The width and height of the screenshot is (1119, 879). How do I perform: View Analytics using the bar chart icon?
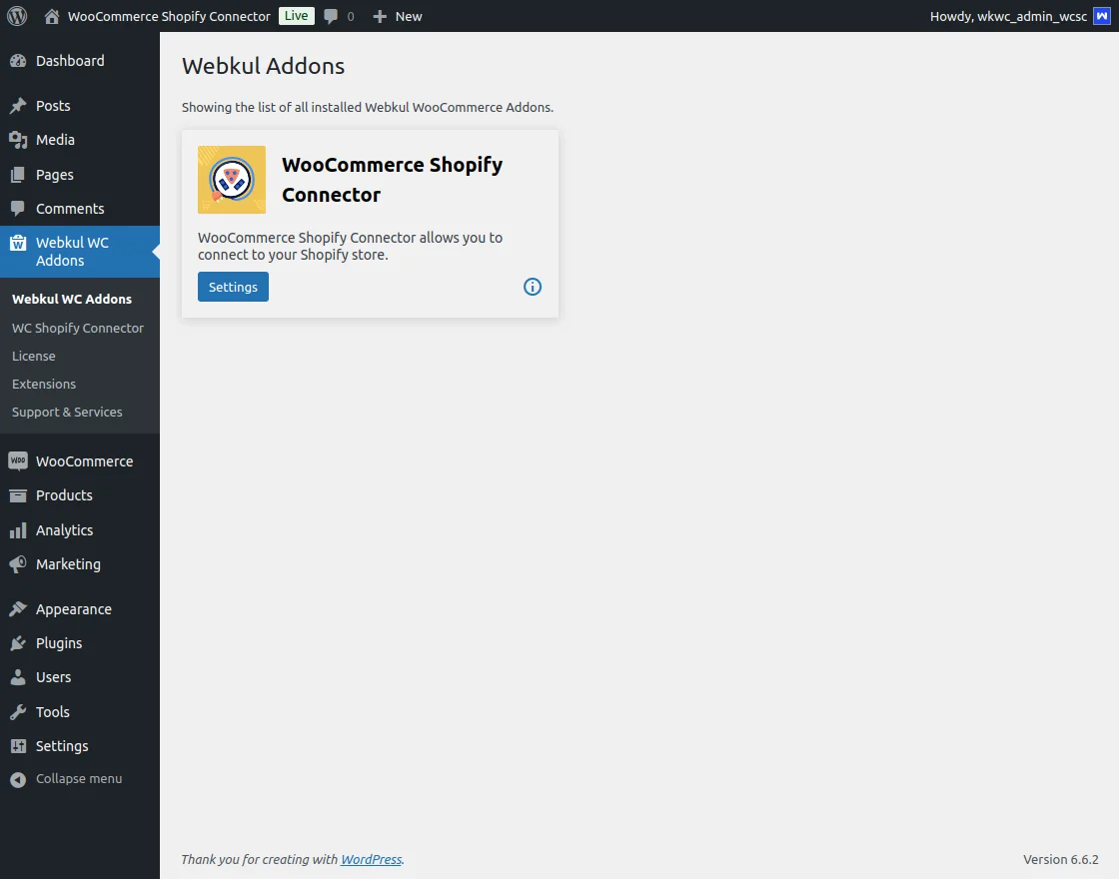click(x=16, y=529)
